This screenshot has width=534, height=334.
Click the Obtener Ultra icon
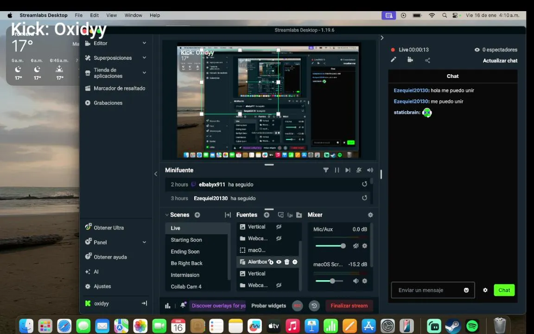coord(88,227)
